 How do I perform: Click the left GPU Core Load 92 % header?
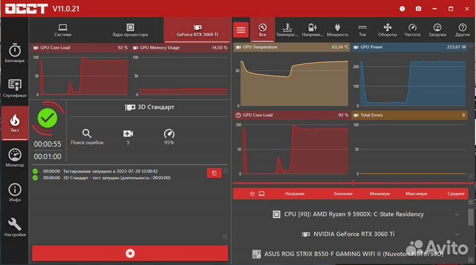point(80,48)
